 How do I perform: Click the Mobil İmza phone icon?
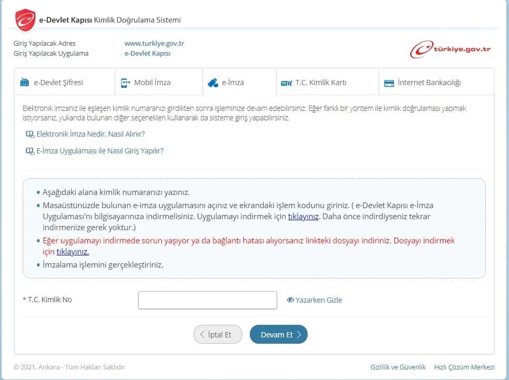tap(125, 83)
